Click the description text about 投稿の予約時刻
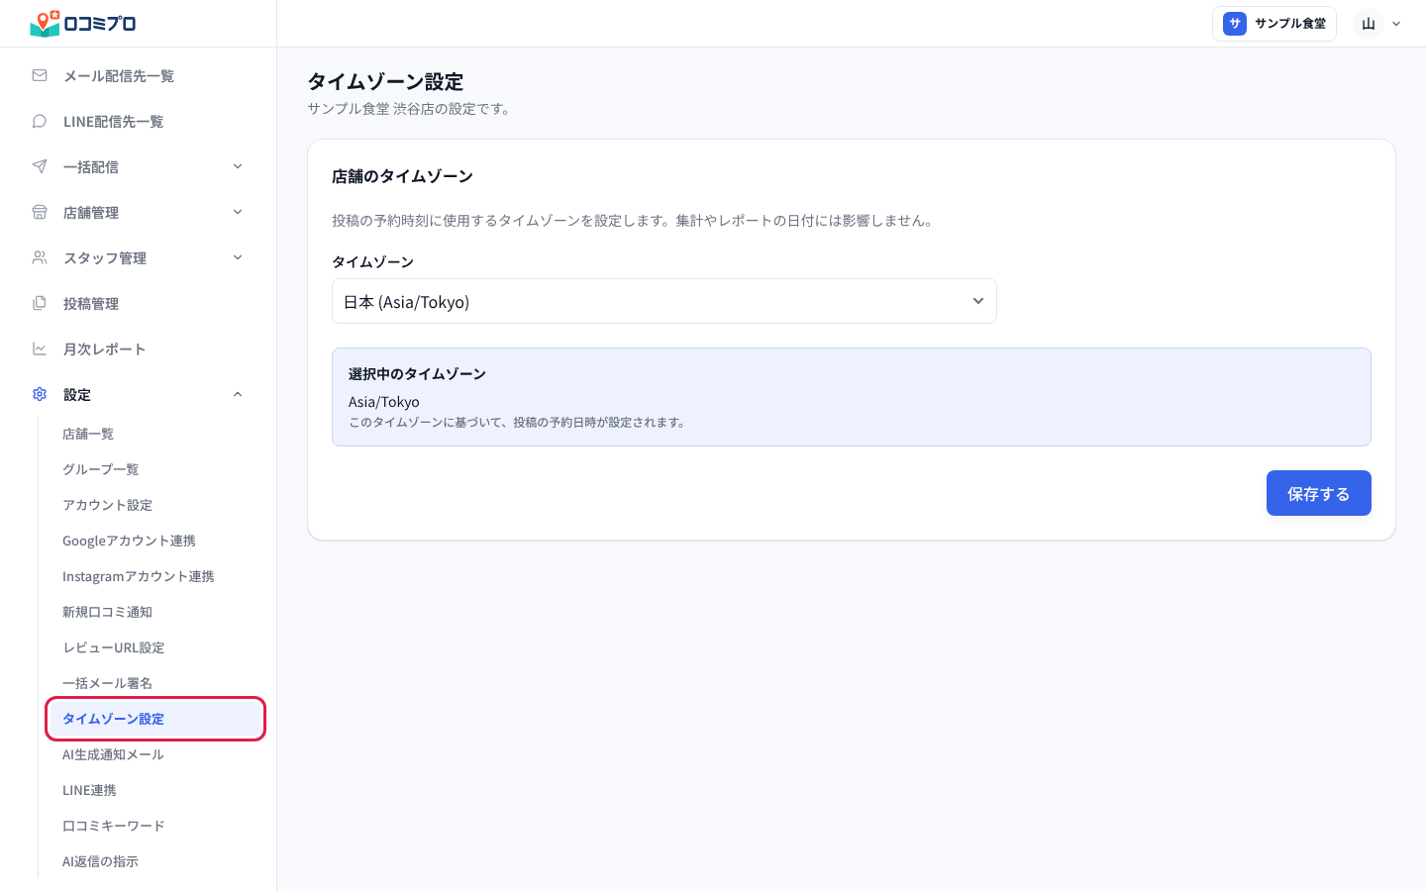The image size is (1426, 891). click(635, 221)
